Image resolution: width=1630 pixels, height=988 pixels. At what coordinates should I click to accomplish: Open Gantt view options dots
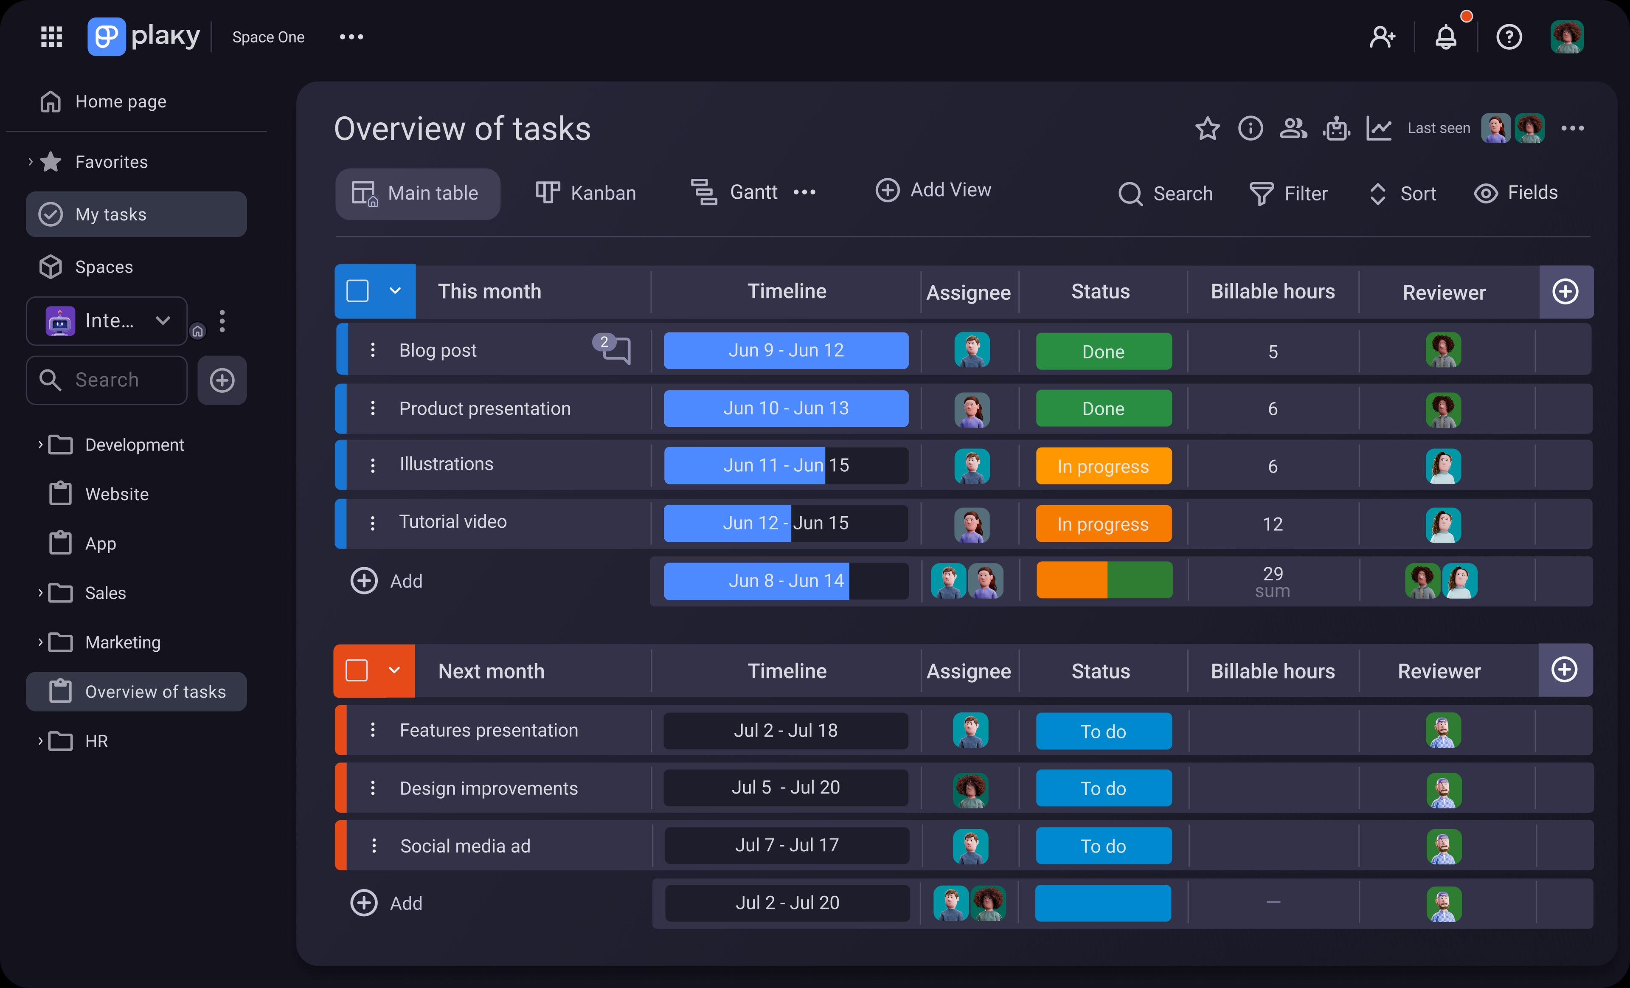(x=804, y=193)
